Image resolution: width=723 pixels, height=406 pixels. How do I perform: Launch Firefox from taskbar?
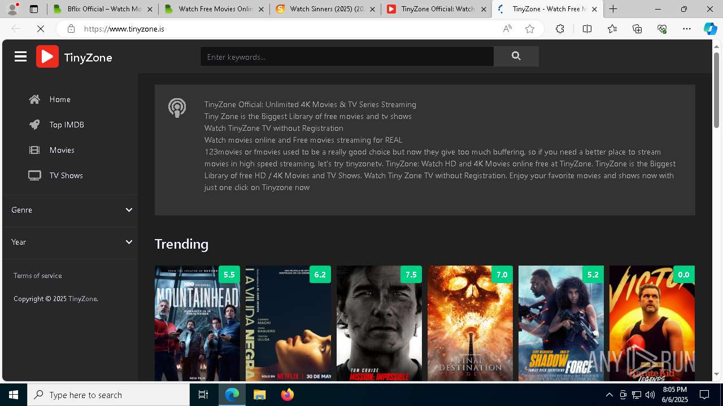[x=288, y=395]
